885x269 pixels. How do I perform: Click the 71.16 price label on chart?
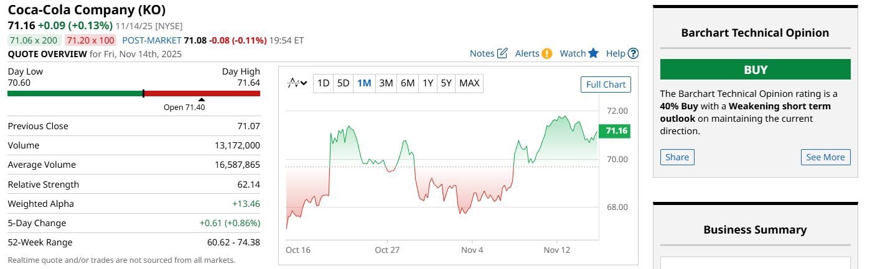point(616,130)
